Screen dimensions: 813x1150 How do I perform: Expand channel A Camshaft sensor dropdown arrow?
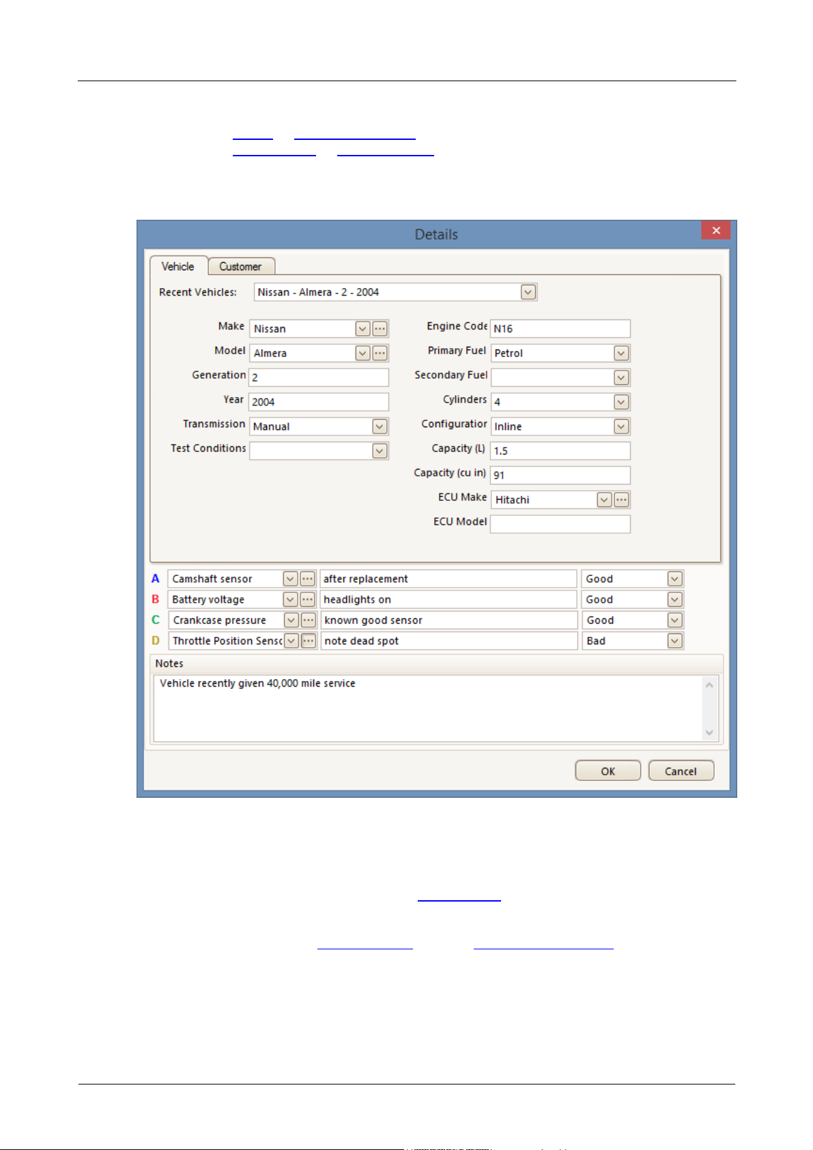290,579
